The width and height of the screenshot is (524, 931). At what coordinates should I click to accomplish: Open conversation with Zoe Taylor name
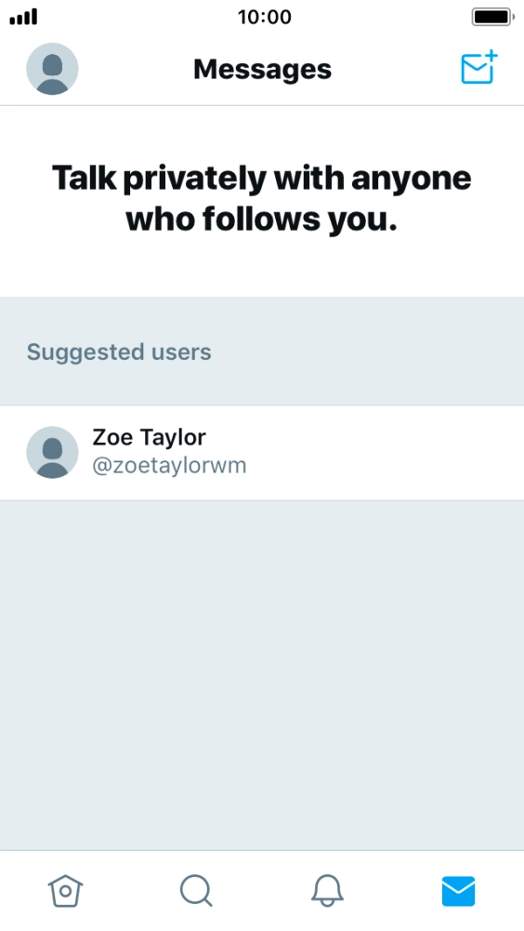[149, 437]
